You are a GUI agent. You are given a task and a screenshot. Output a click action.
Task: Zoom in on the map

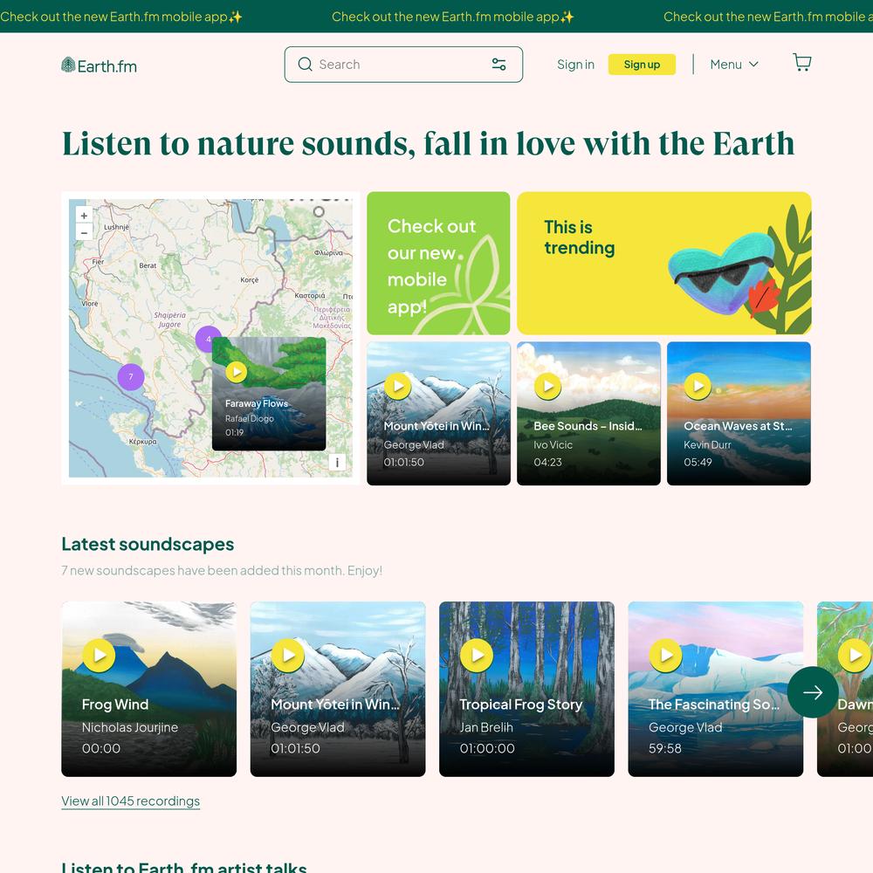coord(84,216)
